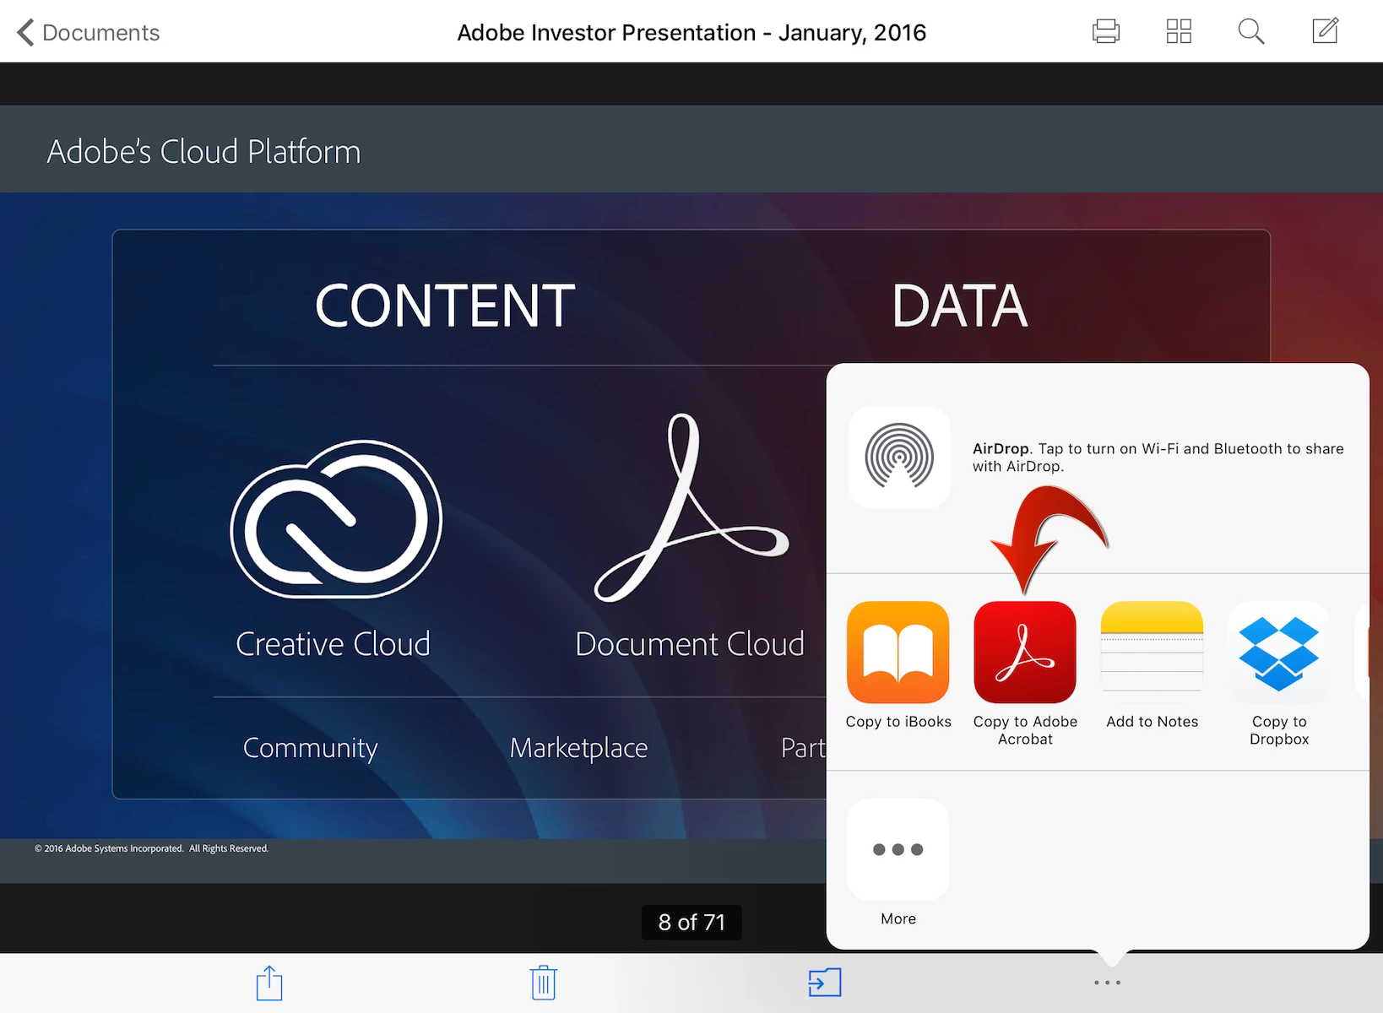
Task: Tap the 8 of 71 page indicator
Action: (x=691, y=922)
